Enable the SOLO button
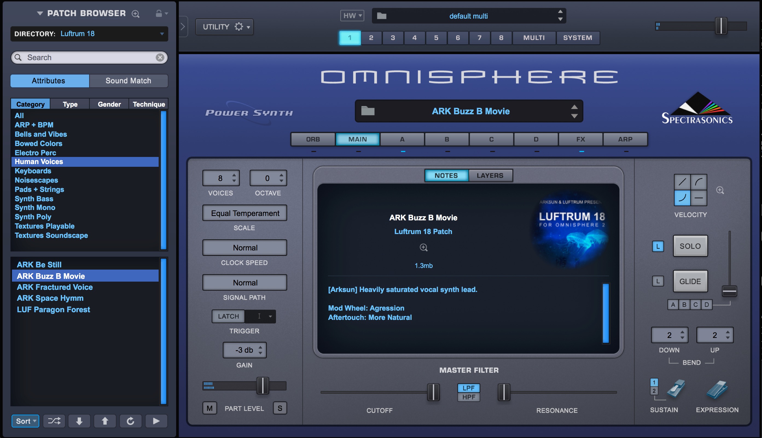 pyautogui.click(x=690, y=246)
